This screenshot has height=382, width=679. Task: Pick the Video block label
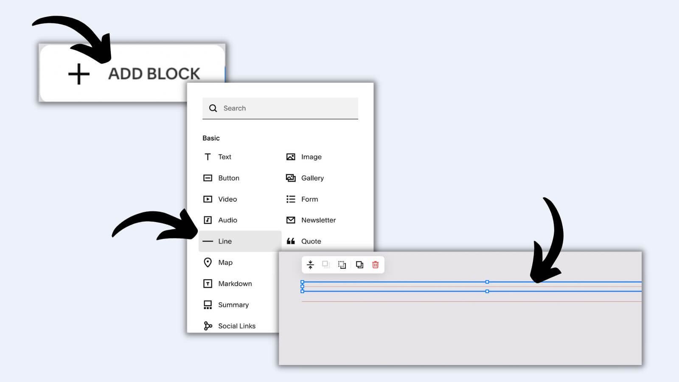coord(227,199)
